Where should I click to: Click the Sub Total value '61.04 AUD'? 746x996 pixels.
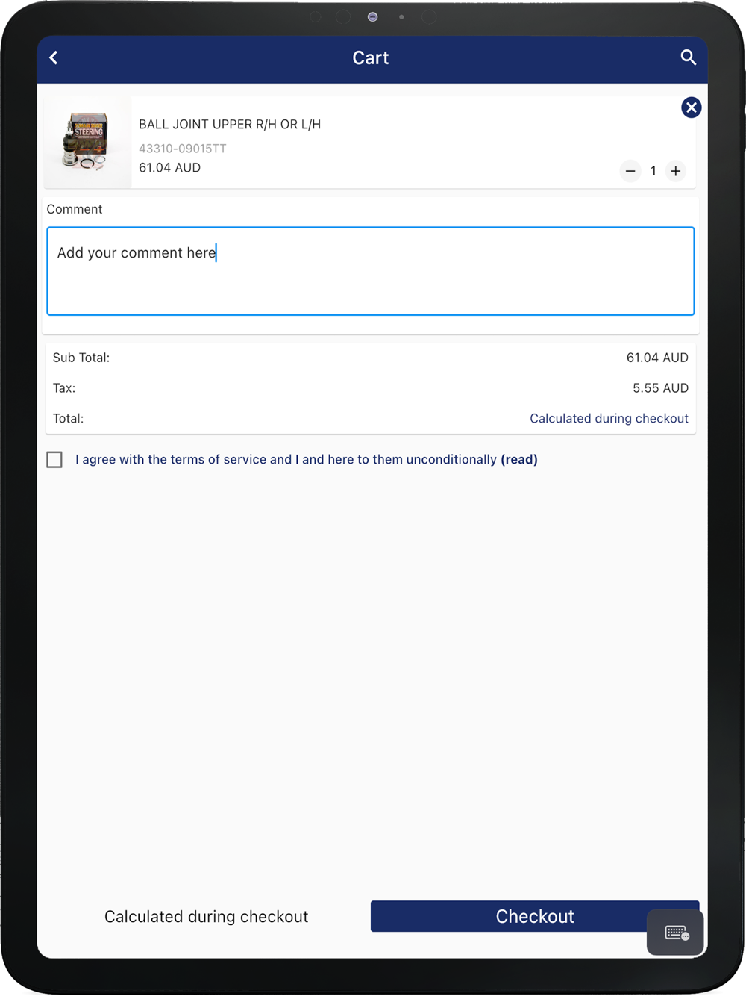[x=657, y=358]
